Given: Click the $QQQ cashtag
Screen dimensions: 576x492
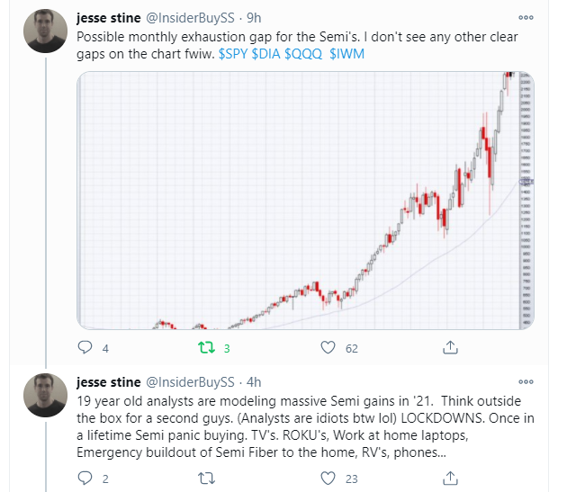Looking at the screenshot, I should click(307, 52).
